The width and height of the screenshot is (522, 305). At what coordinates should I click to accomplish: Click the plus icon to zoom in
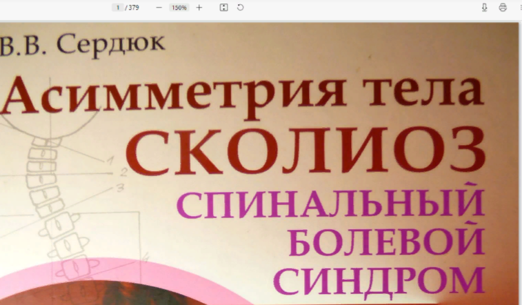coord(199,8)
